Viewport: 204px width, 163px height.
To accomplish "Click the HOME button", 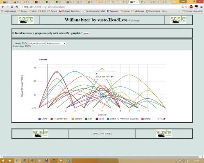I will point(108,134).
